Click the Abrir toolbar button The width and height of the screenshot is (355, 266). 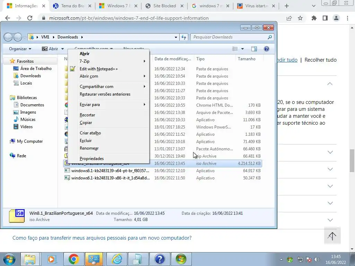(50, 49)
